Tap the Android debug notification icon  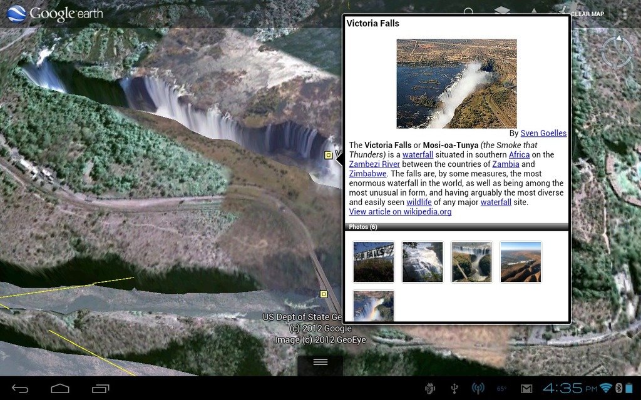pos(430,389)
